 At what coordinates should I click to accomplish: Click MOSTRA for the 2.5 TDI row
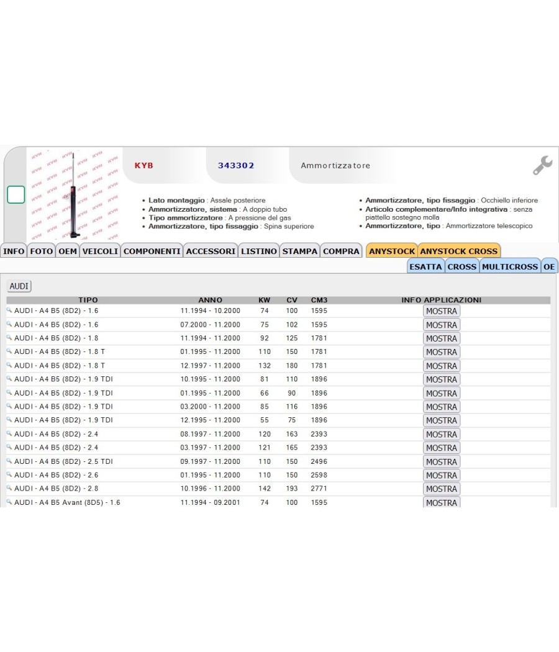(x=441, y=461)
